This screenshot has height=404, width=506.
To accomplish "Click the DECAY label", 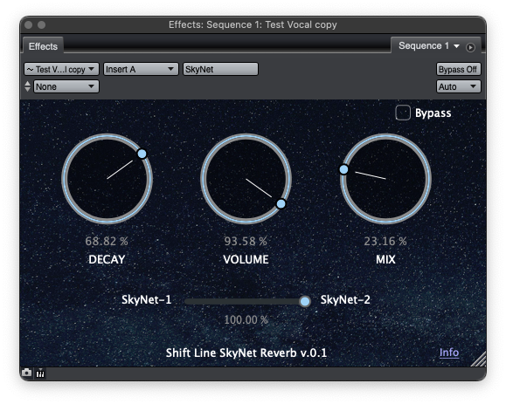I will [x=107, y=259].
